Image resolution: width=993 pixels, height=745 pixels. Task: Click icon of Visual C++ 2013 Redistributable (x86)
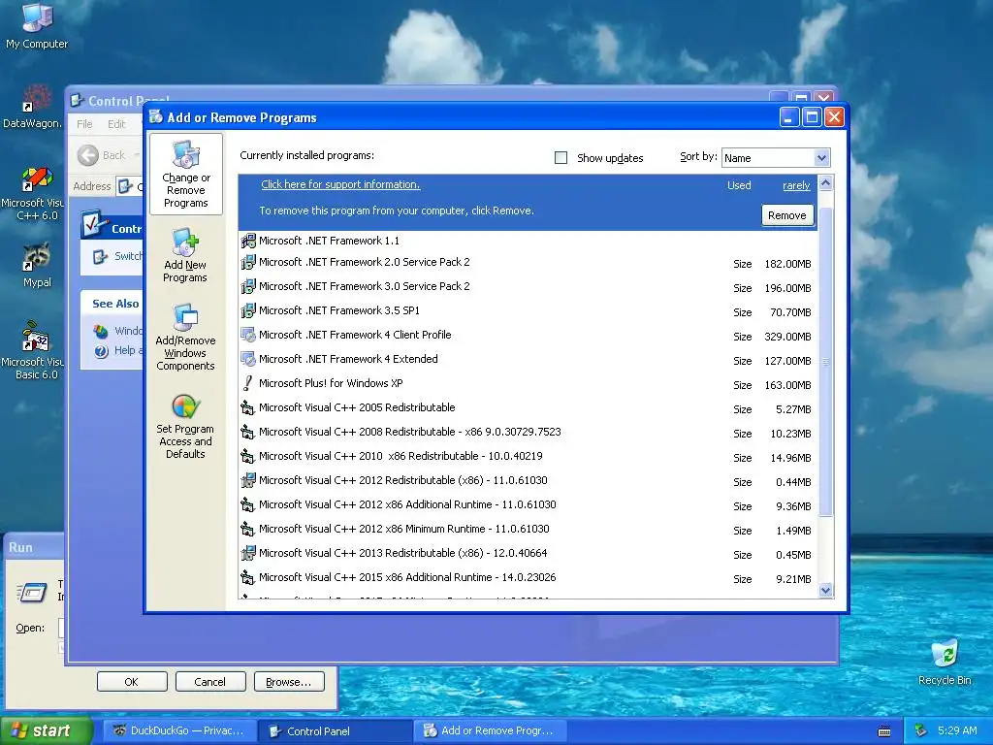coord(248,553)
